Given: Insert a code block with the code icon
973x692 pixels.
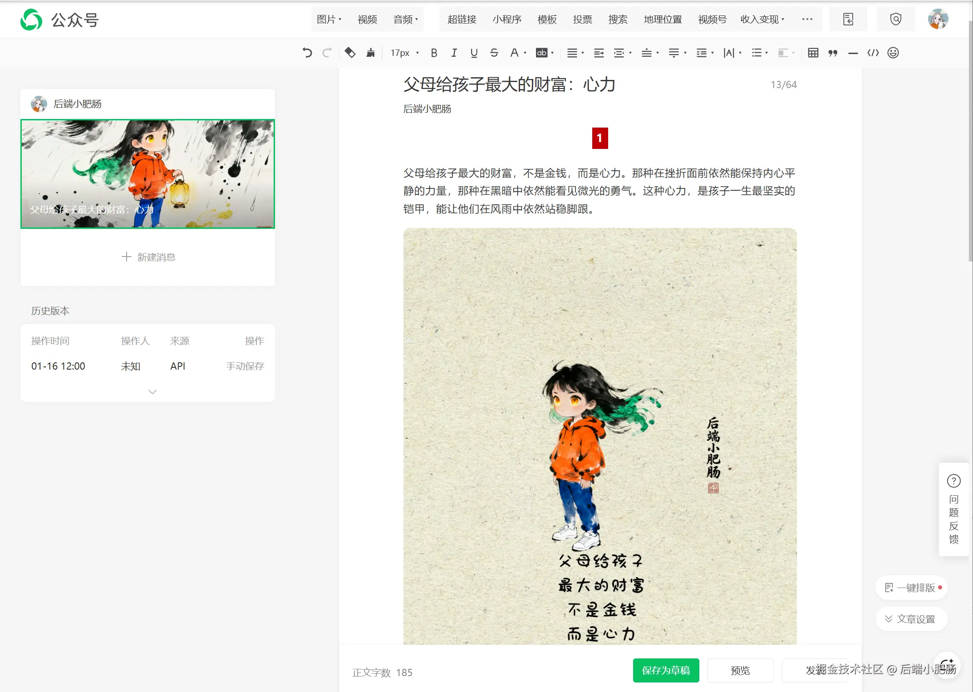Looking at the screenshot, I should click(873, 53).
